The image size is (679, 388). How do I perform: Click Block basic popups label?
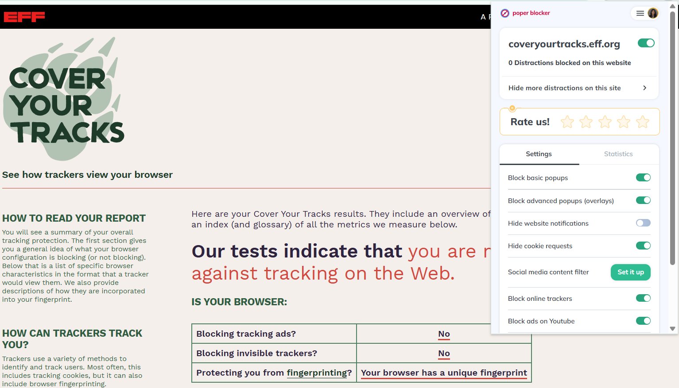point(538,178)
